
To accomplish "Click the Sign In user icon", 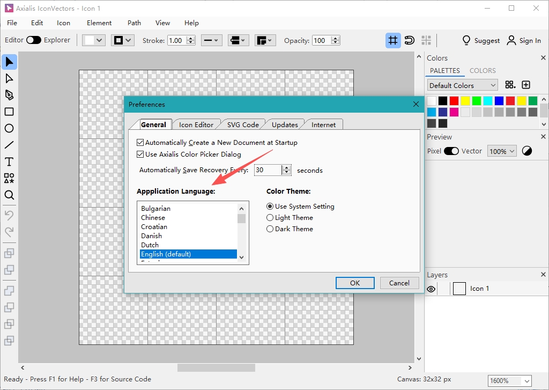I will tap(511, 40).
